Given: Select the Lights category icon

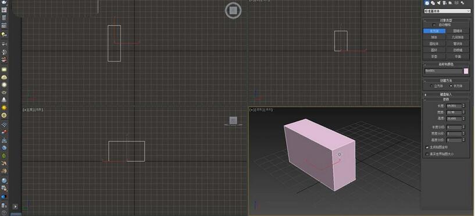Looking at the screenshot, I should click(x=439, y=3).
